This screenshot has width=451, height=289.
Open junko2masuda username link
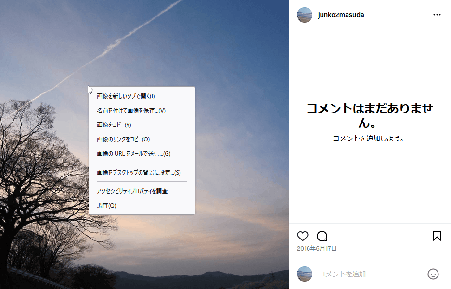click(341, 15)
